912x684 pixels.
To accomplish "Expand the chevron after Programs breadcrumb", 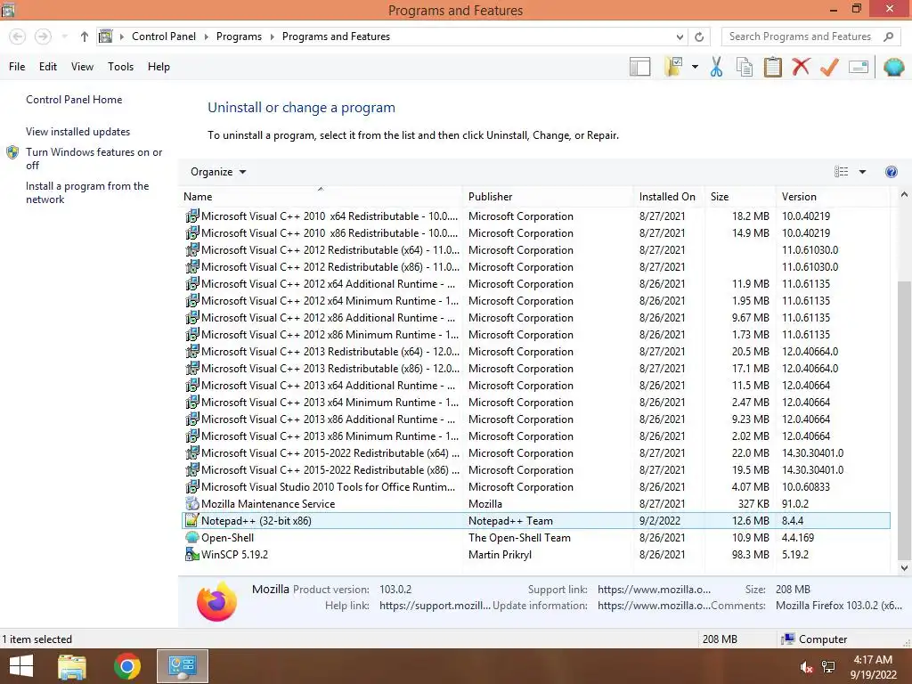I will click(272, 37).
